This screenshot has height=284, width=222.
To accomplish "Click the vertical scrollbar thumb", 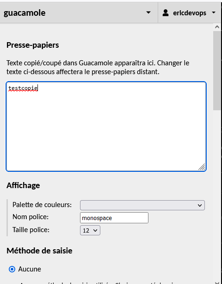I will click(x=217, y=70).
